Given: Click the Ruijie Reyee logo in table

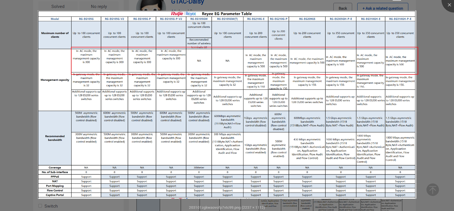Looking at the screenshot, I should click(184, 14).
